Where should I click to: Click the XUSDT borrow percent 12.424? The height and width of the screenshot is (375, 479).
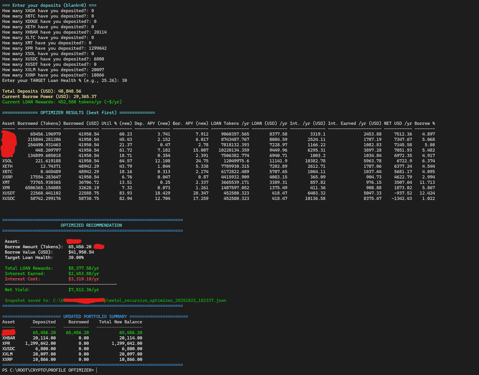click(428, 193)
